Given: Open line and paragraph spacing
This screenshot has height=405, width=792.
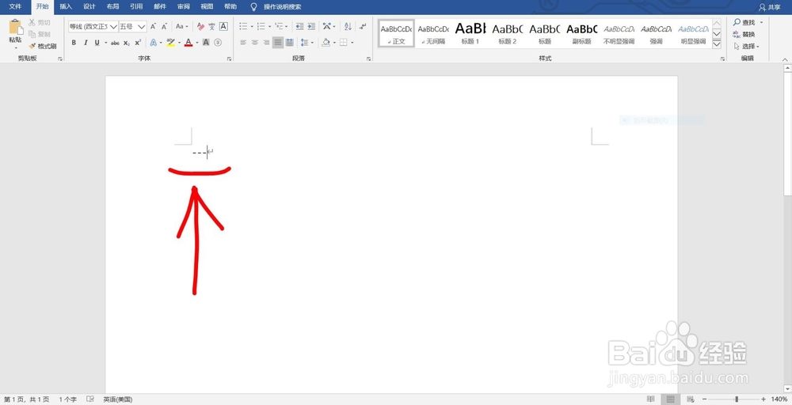Looking at the screenshot, I should 305,43.
